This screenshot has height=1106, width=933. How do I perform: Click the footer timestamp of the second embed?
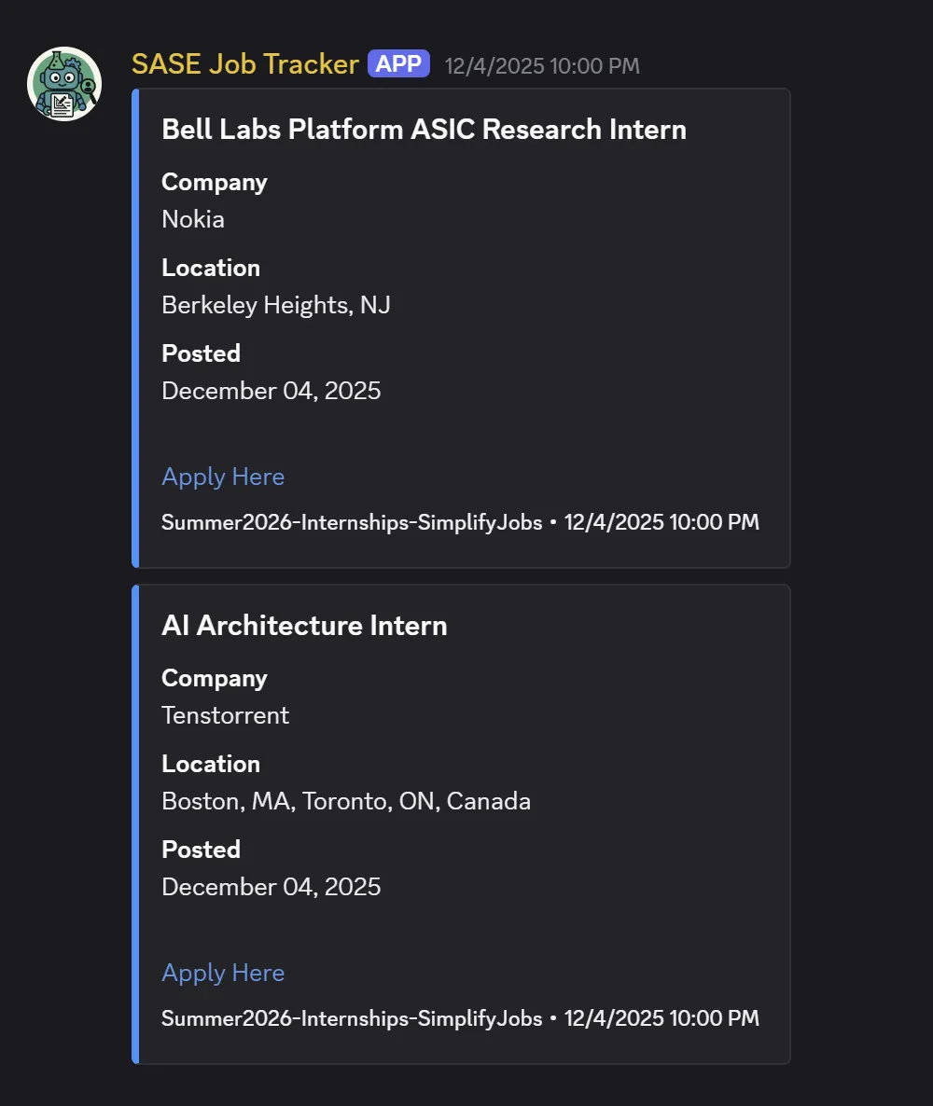[661, 1018]
